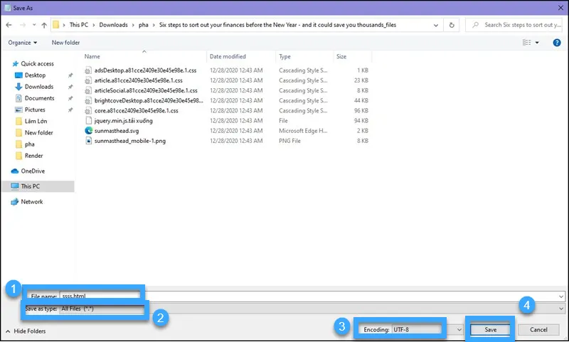The image size is (569, 342).
Task: Go forward with the Forward arrow
Action: pos(23,25)
